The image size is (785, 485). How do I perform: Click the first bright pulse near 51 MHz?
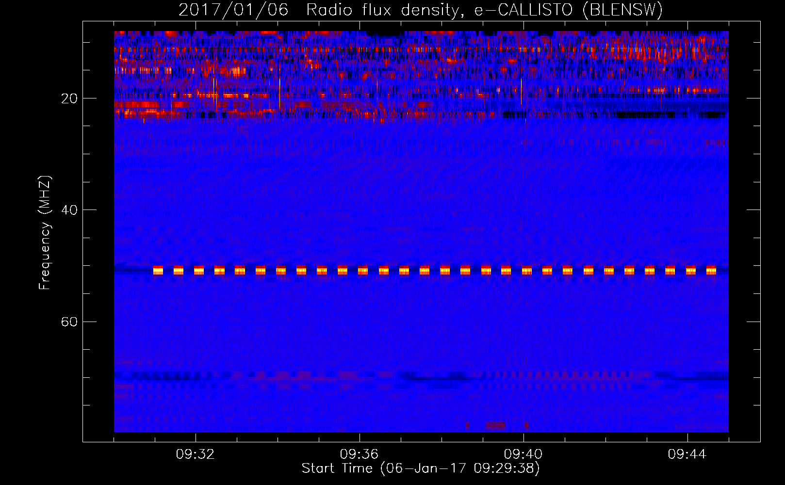coord(158,270)
